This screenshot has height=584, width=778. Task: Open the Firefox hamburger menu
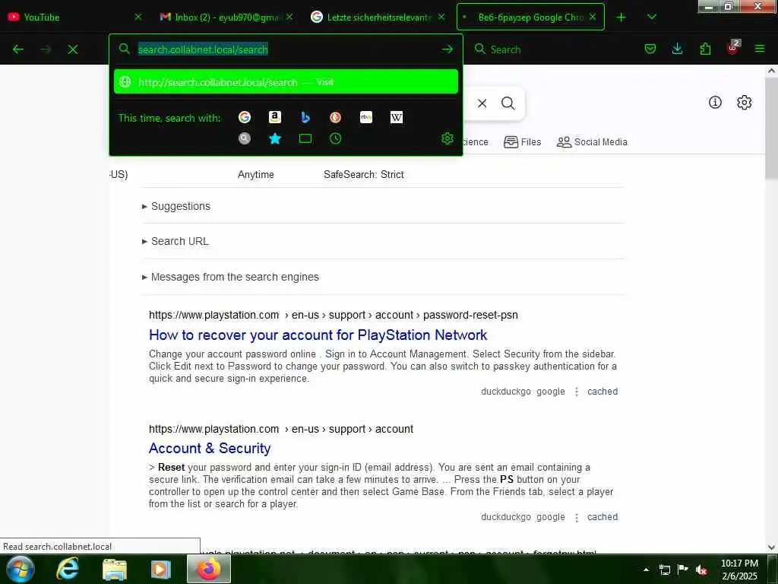pos(760,49)
